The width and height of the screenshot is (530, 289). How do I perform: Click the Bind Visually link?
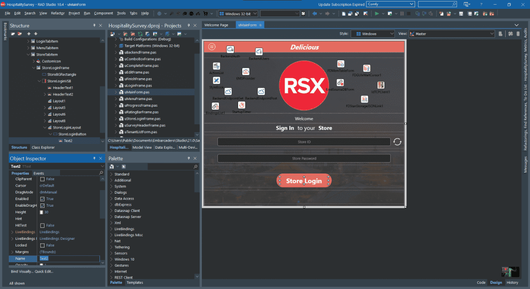(x=22, y=271)
